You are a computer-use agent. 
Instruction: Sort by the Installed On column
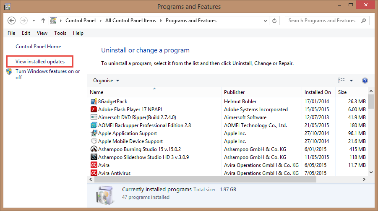pos(318,92)
